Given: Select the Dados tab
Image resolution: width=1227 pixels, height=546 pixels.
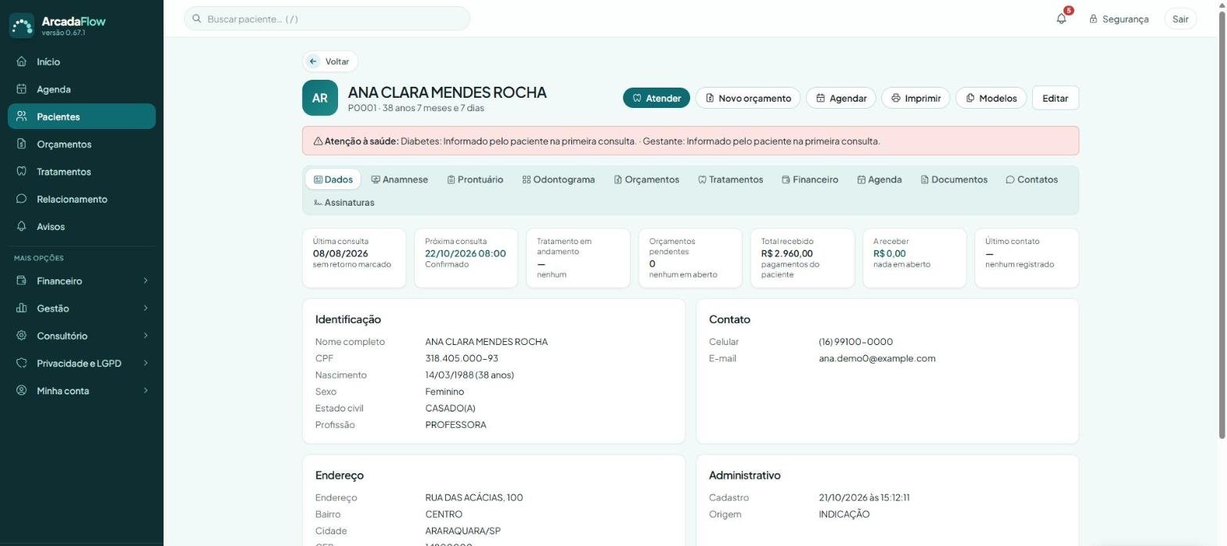Looking at the screenshot, I should [333, 179].
